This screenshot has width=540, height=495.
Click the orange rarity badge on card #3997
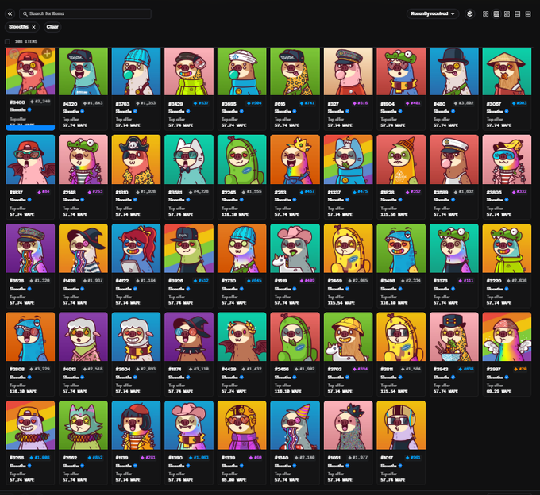[x=520, y=369]
